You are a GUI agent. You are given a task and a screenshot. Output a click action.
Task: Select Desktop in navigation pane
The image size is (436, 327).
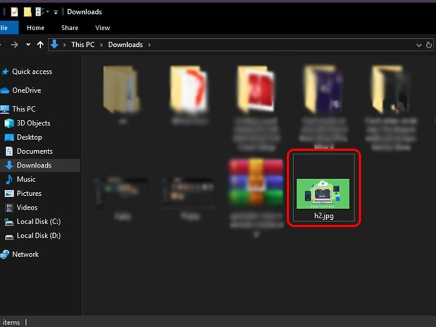(x=29, y=137)
